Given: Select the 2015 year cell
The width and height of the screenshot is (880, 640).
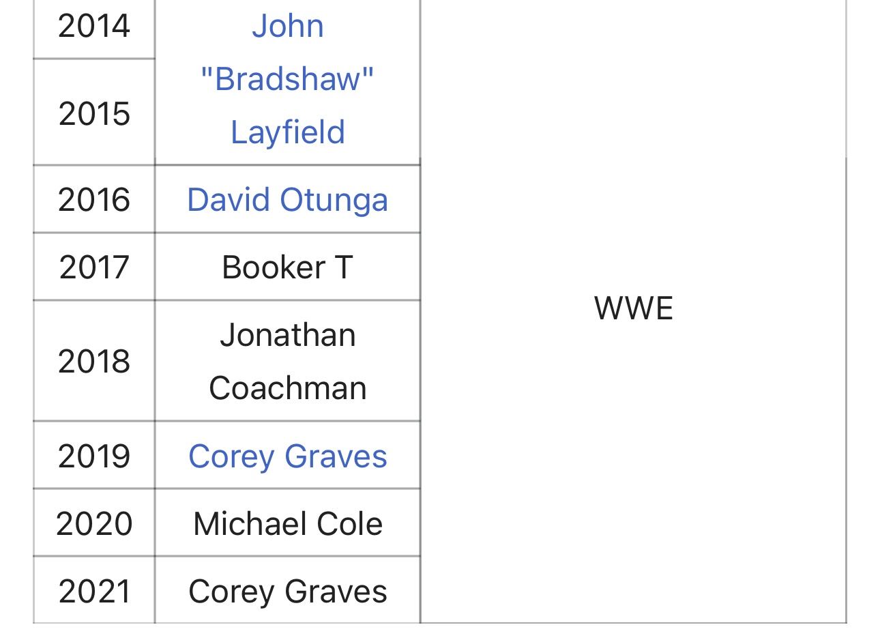Looking at the screenshot, I should 94,113.
